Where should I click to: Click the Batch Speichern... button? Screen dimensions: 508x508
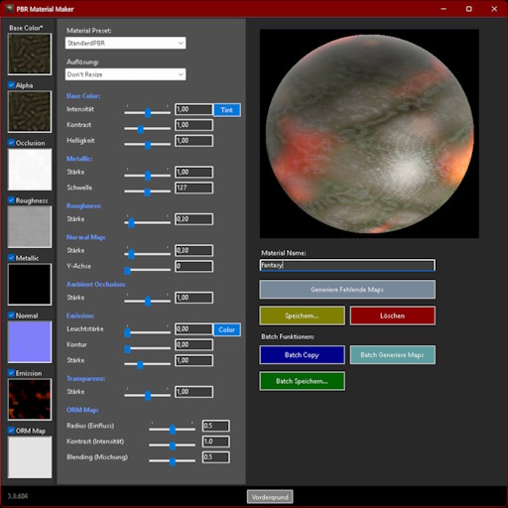[x=303, y=381]
